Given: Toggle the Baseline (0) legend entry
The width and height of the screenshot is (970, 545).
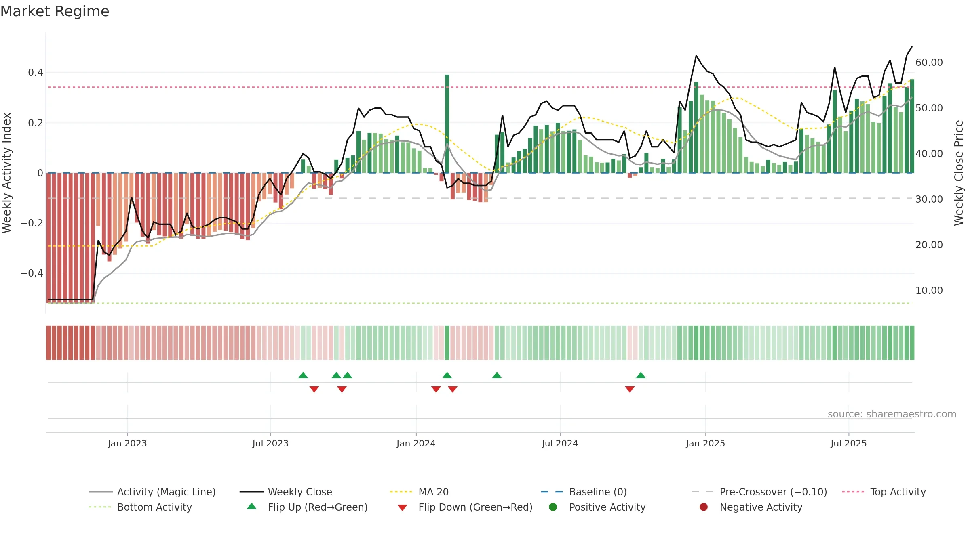Looking at the screenshot, I should tap(584, 492).
